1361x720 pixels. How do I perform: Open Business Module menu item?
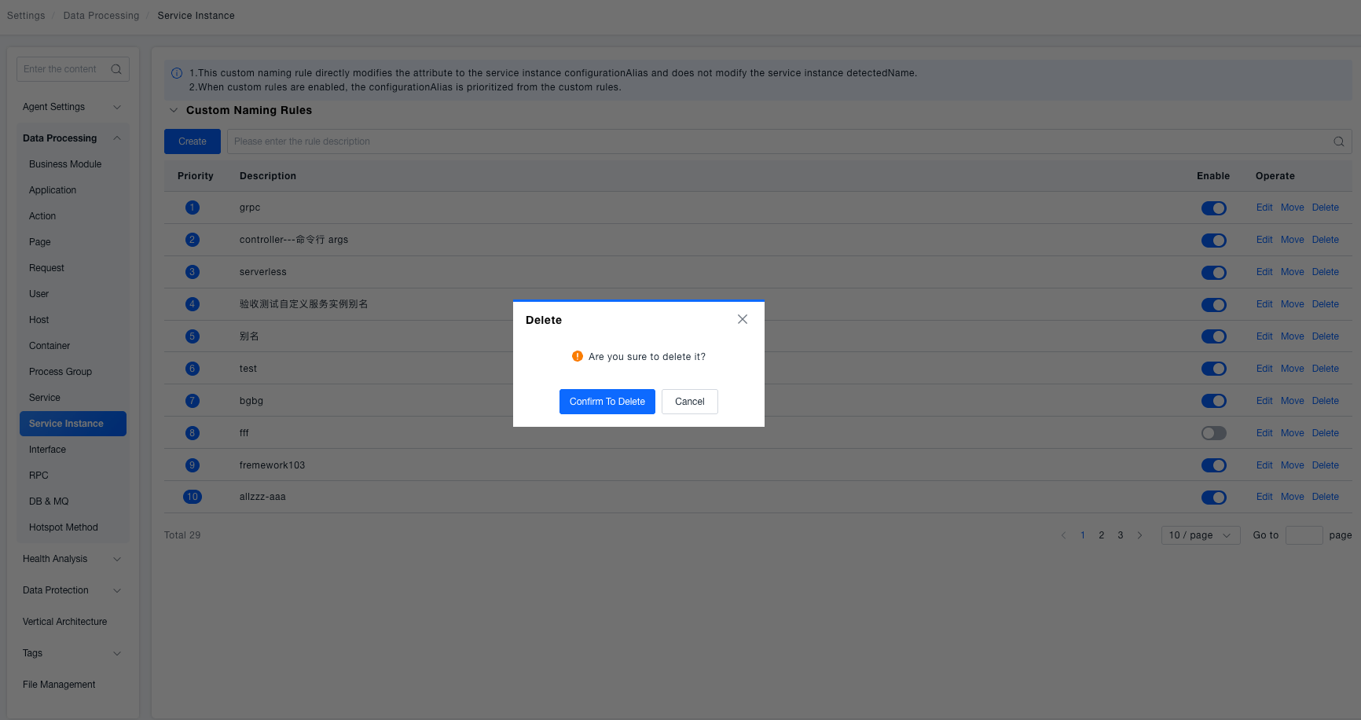(73, 164)
